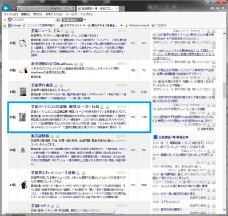Open the ファイル(F) menu

(x=11, y=14)
